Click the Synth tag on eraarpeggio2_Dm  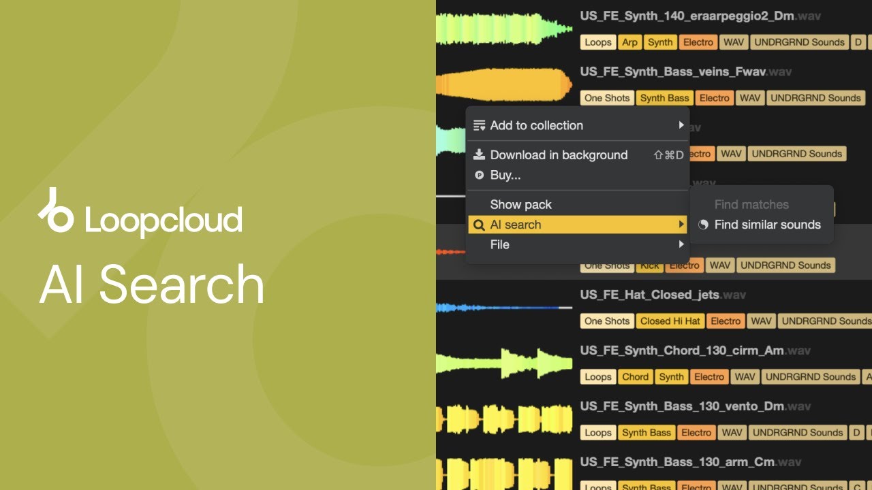[660, 42]
